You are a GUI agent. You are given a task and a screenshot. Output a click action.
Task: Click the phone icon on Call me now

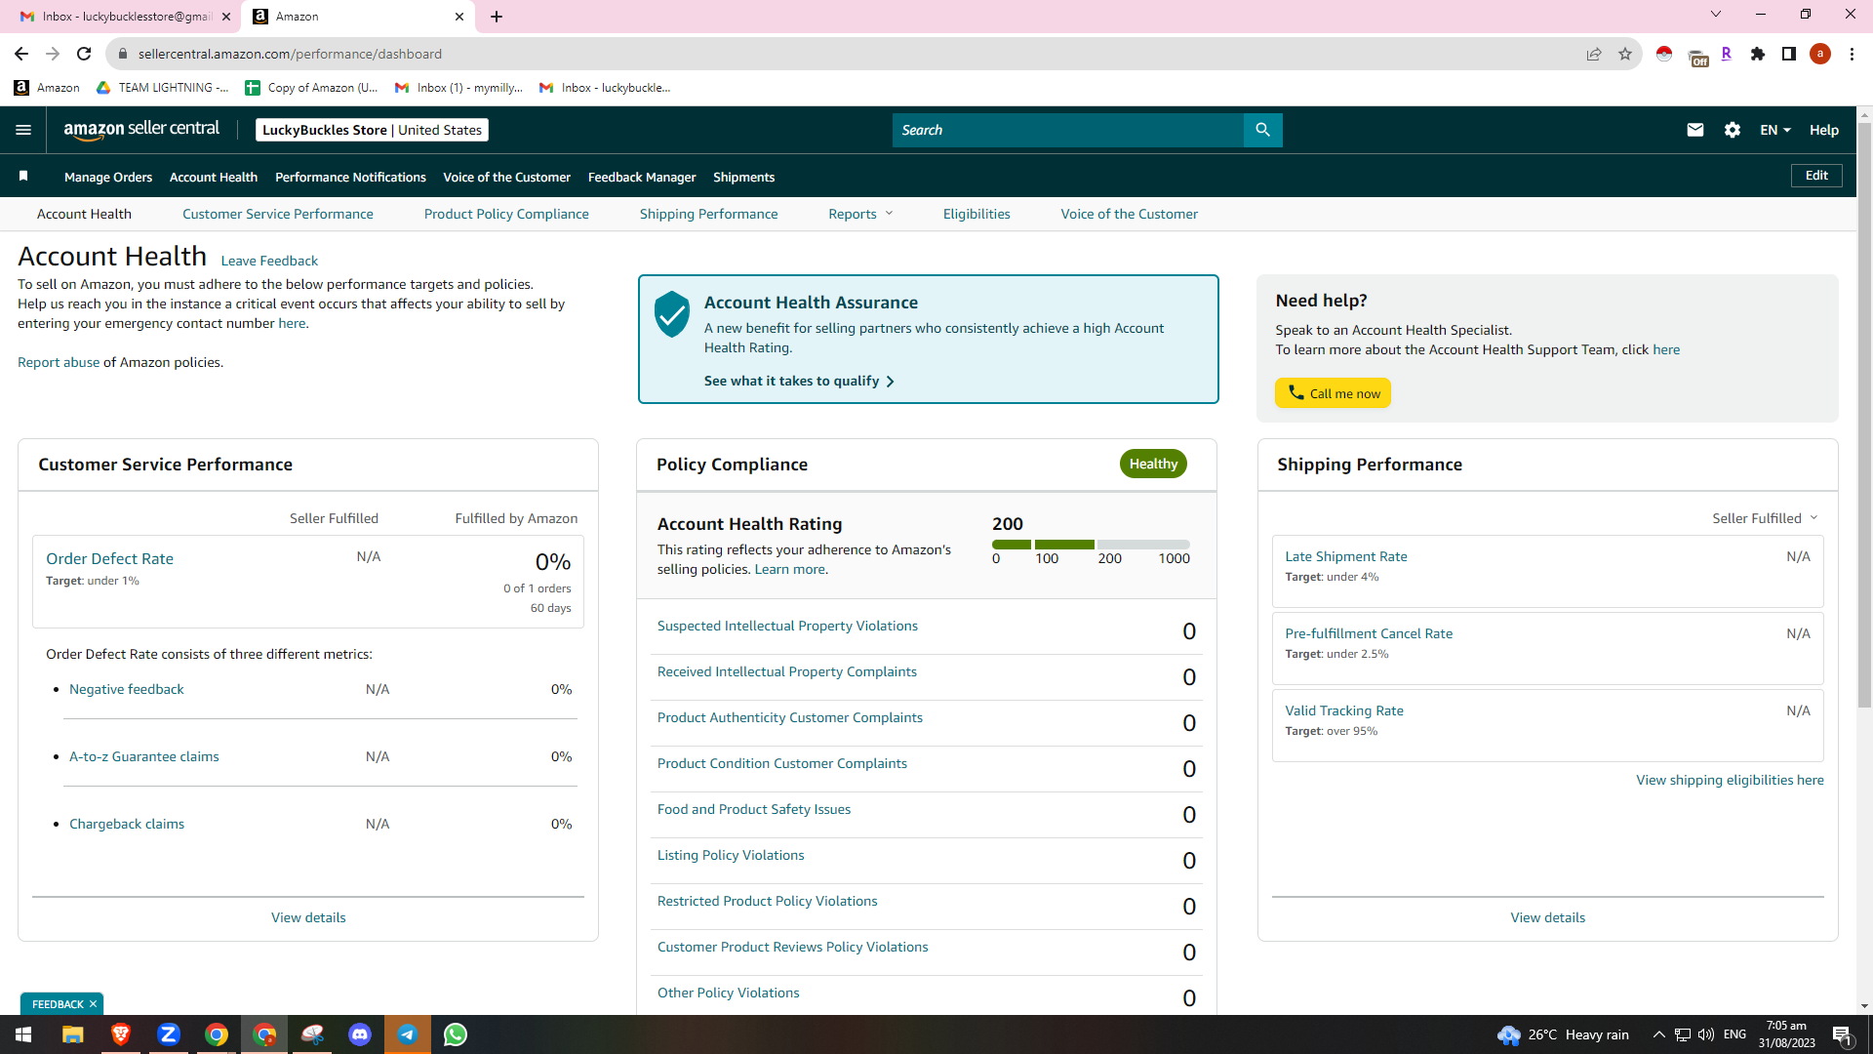(x=1296, y=392)
